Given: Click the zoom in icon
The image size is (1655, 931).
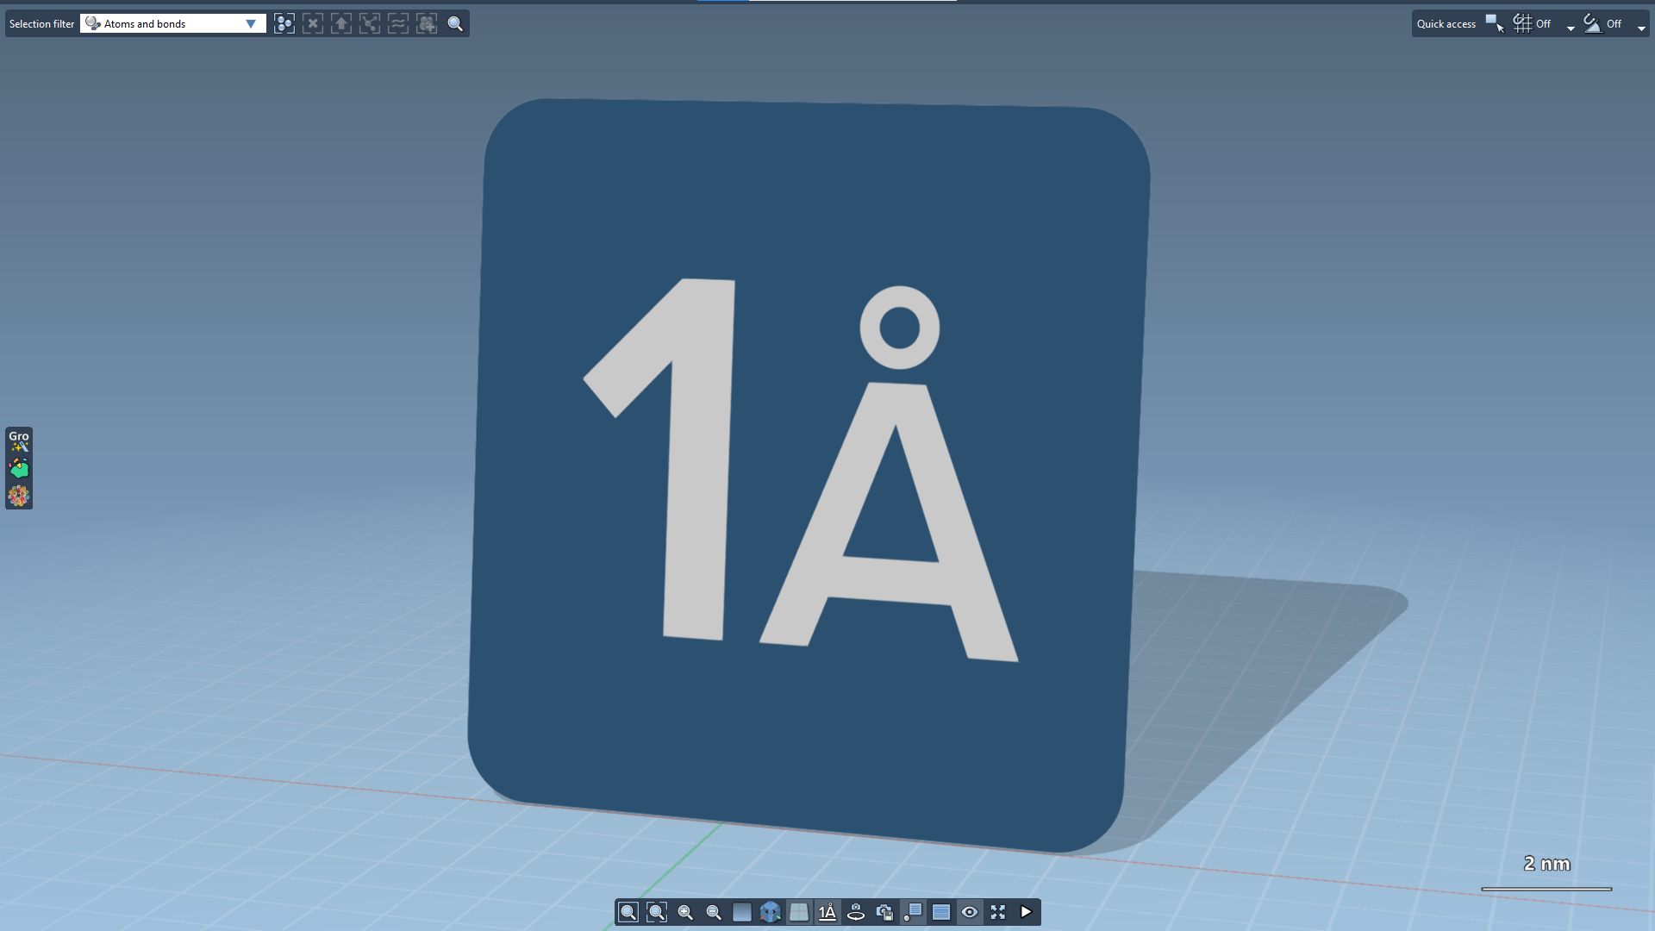Looking at the screenshot, I should pyautogui.click(x=685, y=912).
